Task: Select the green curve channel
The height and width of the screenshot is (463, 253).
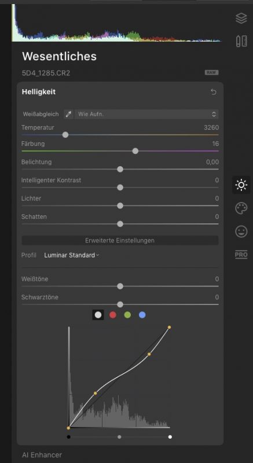Action: pos(127,315)
